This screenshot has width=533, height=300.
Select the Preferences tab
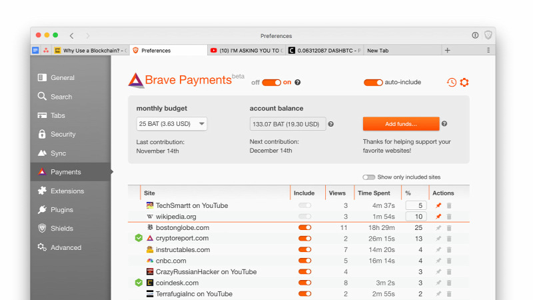click(169, 51)
